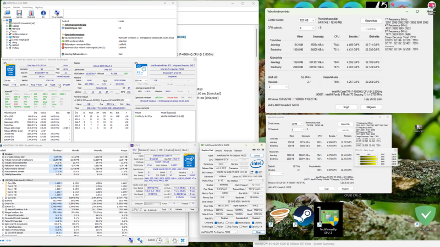Click the Close button in GPU-Z
Image resolution: width=440 pixels, height=247 pixels.
[258, 232]
